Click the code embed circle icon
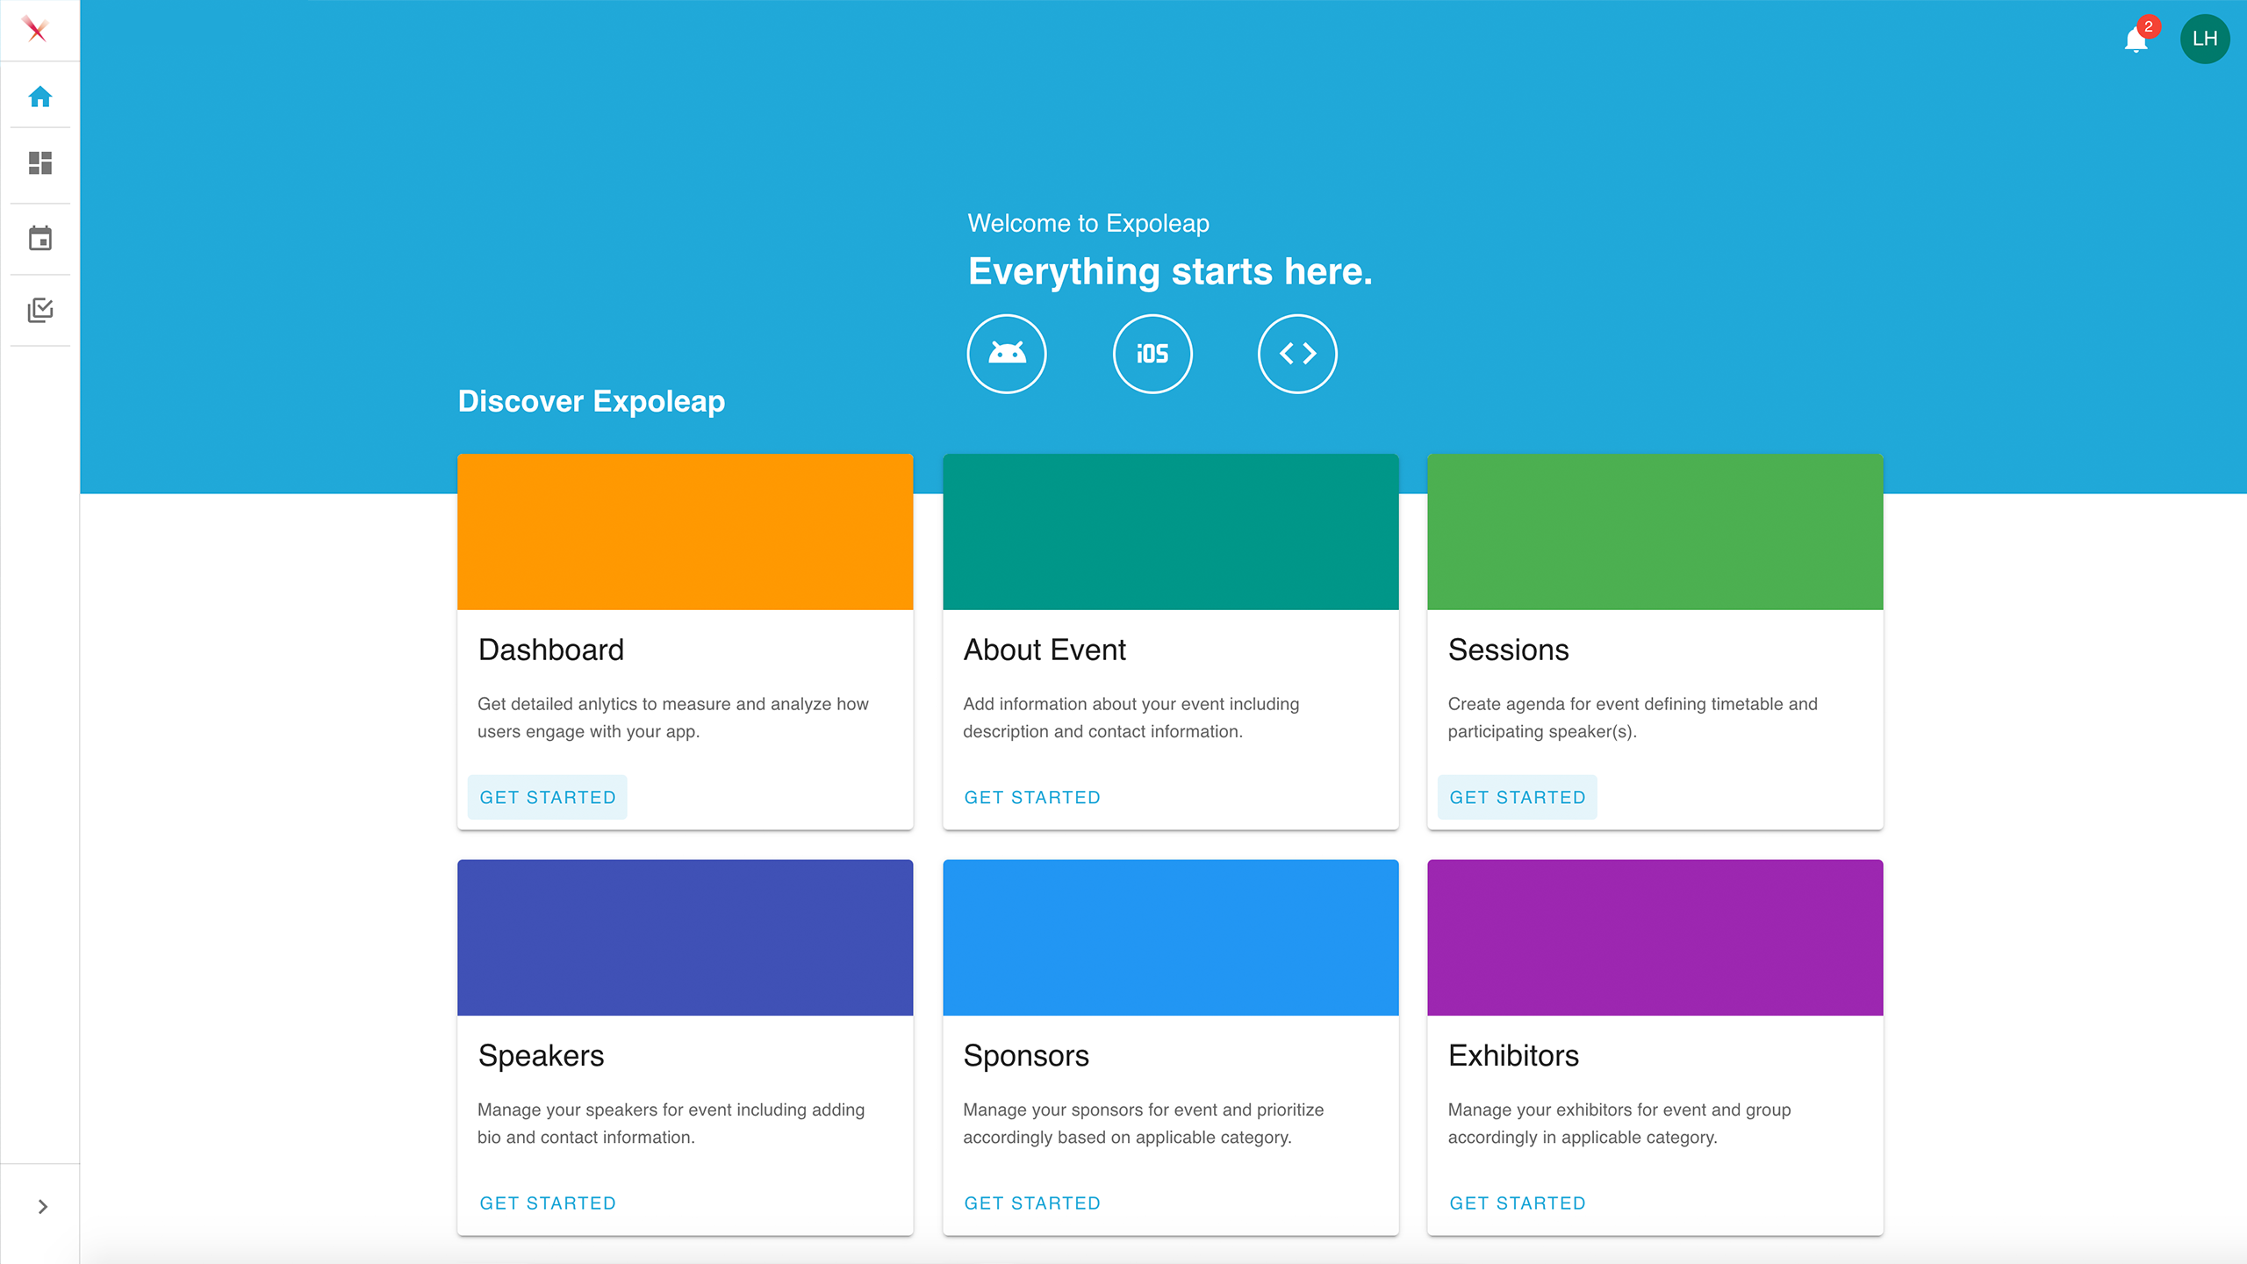This screenshot has width=2247, height=1264. pos(1297,354)
